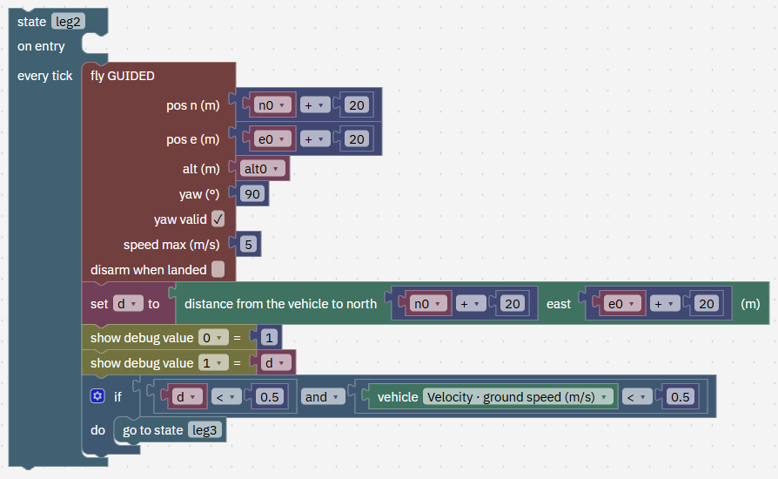Open the n0 variable dropdown in pos n
The height and width of the screenshot is (479, 778).
coord(272,105)
